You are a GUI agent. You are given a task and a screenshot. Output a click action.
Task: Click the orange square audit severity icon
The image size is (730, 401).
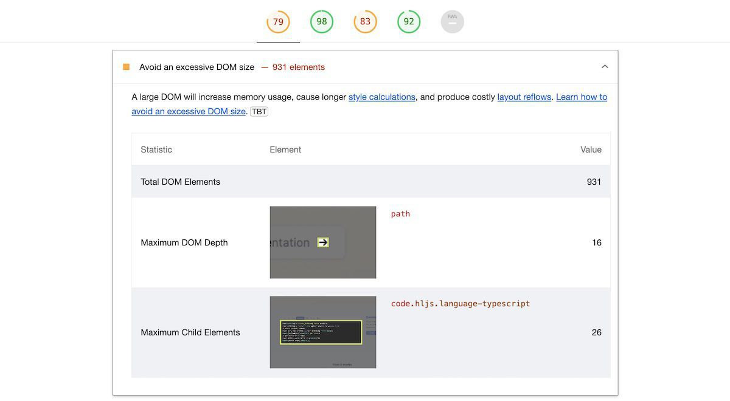coord(127,67)
